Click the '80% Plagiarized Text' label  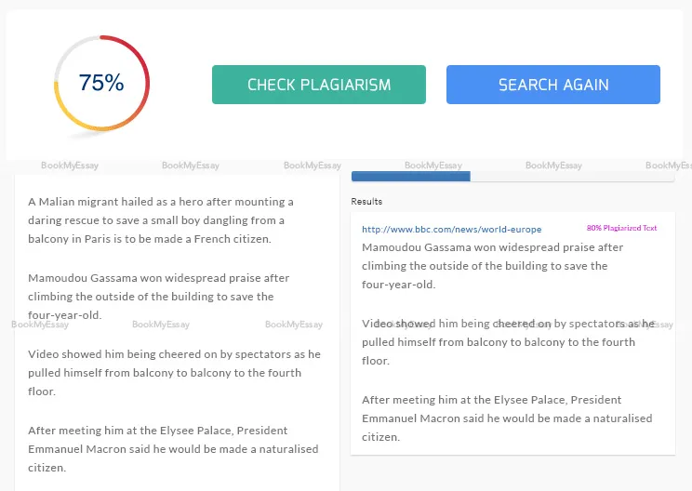click(621, 228)
